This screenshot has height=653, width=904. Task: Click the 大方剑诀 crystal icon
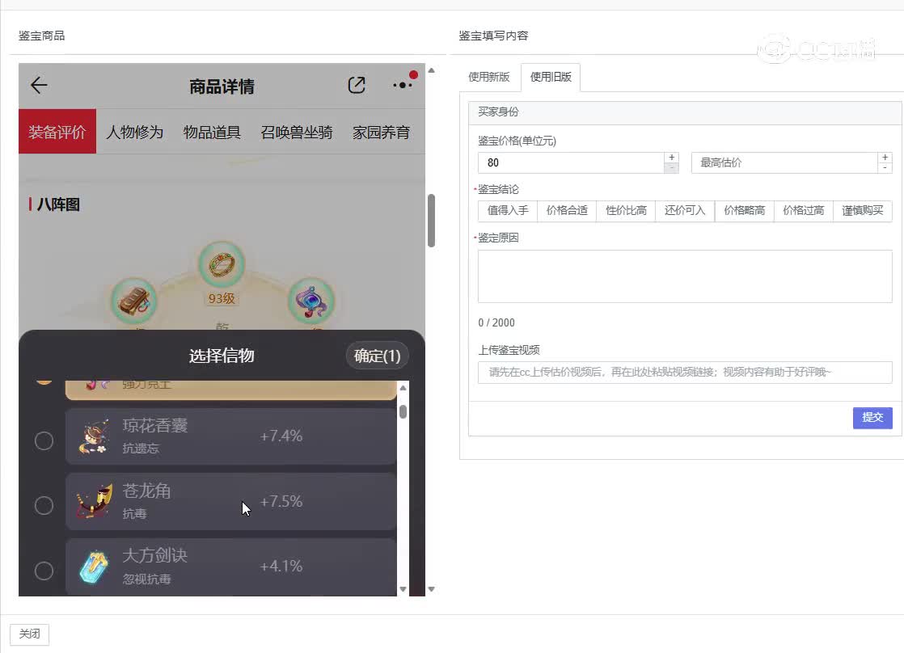tap(94, 567)
